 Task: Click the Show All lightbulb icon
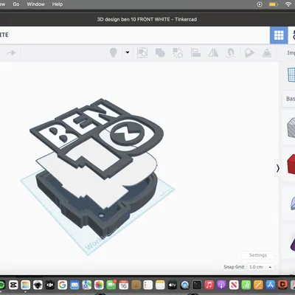(x=113, y=52)
